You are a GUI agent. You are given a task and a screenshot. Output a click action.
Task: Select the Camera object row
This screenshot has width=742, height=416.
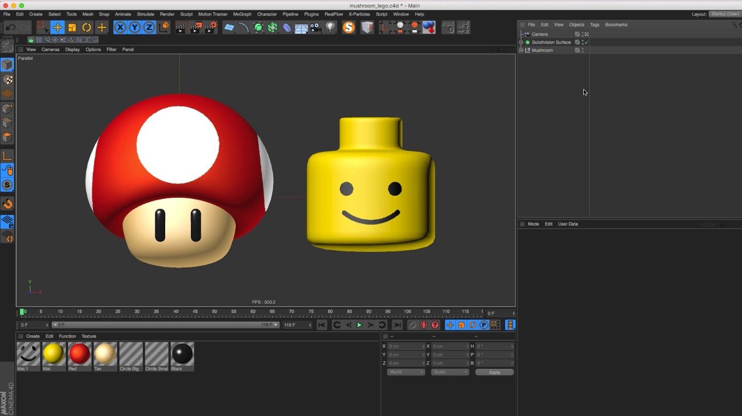point(553,34)
